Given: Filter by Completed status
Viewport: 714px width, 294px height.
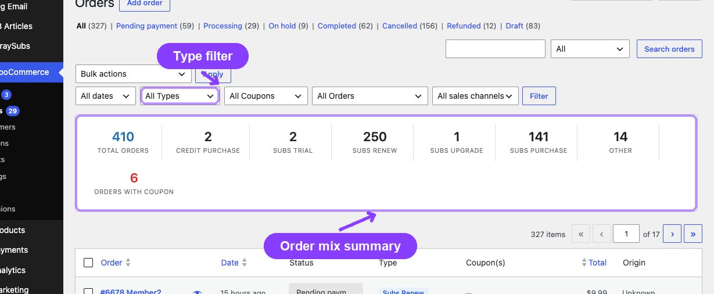Looking at the screenshot, I should click(337, 26).
